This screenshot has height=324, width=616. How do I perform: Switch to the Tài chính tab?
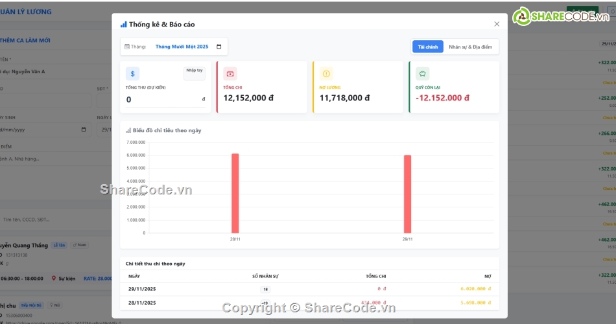click(x=427, y=47)
